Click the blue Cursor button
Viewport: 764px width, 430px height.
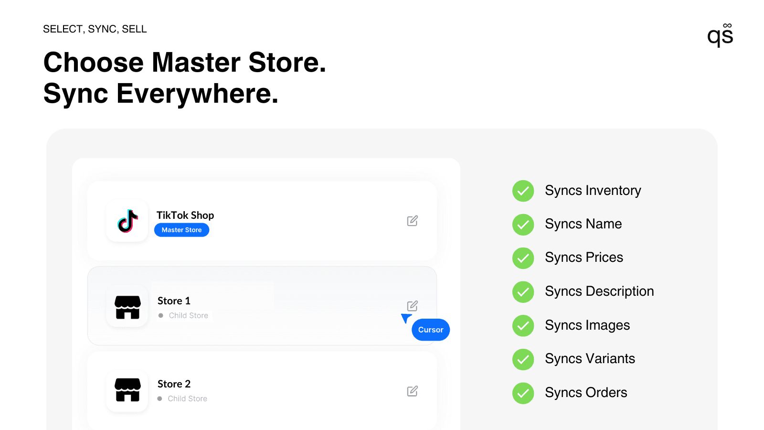[430, 329]
